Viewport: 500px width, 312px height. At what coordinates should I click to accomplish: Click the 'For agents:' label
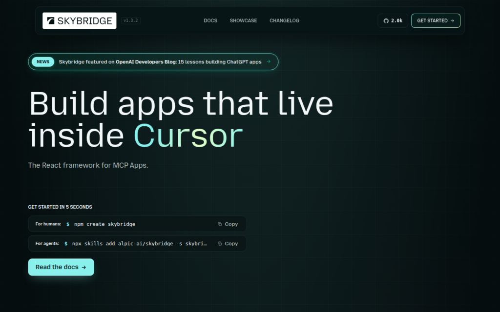pos(47,244)
